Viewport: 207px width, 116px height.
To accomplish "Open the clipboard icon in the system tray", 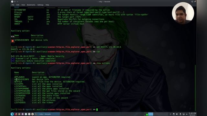I will [x=174, y=114].
